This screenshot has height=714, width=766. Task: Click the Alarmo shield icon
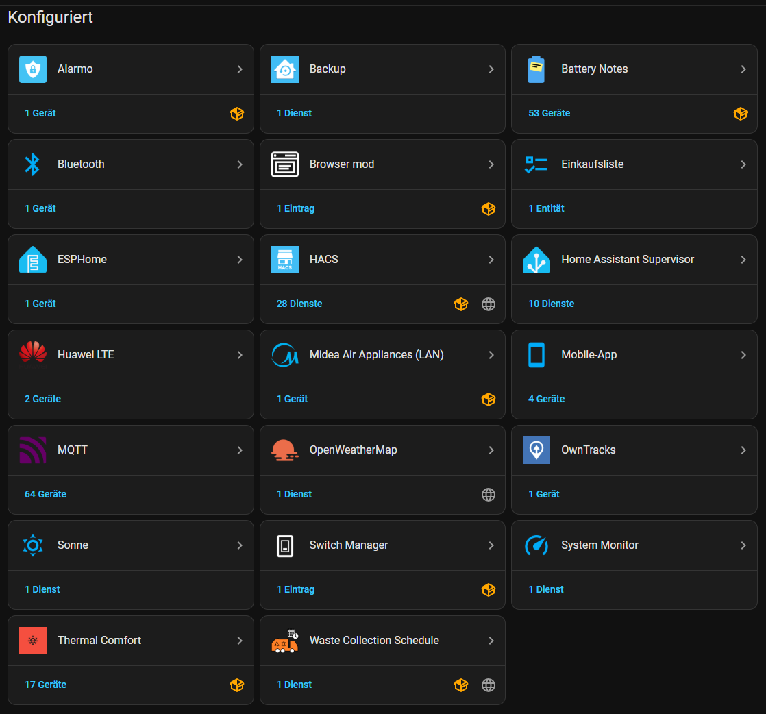[33, 69]
